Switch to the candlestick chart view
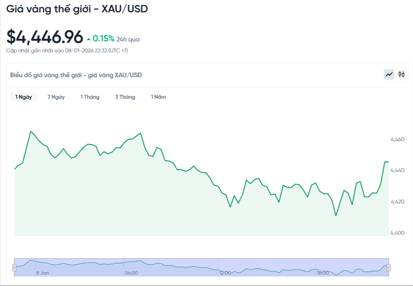 click(x=401, y=74)
